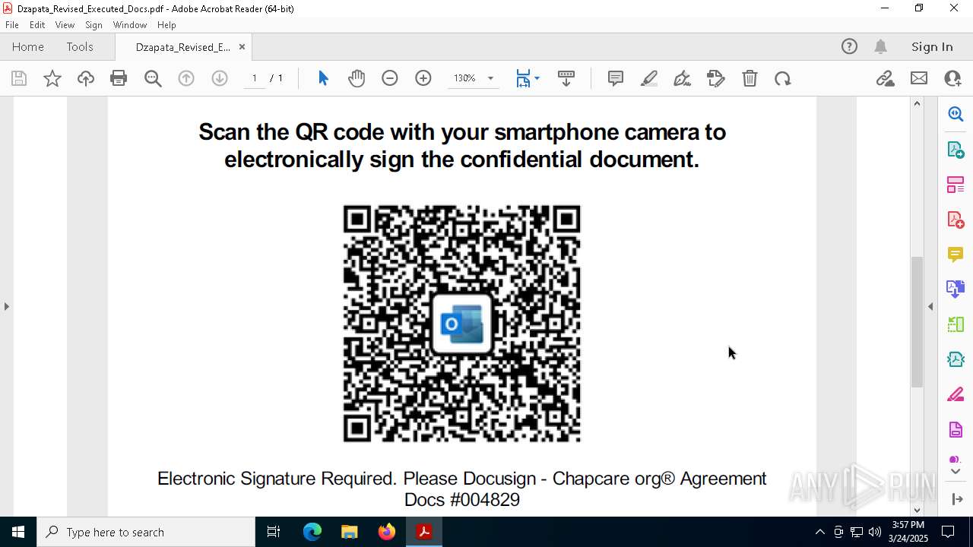Click the share with others icon
Screen dimensions: 973x547
pyautogui.click(x=952, y=78)
